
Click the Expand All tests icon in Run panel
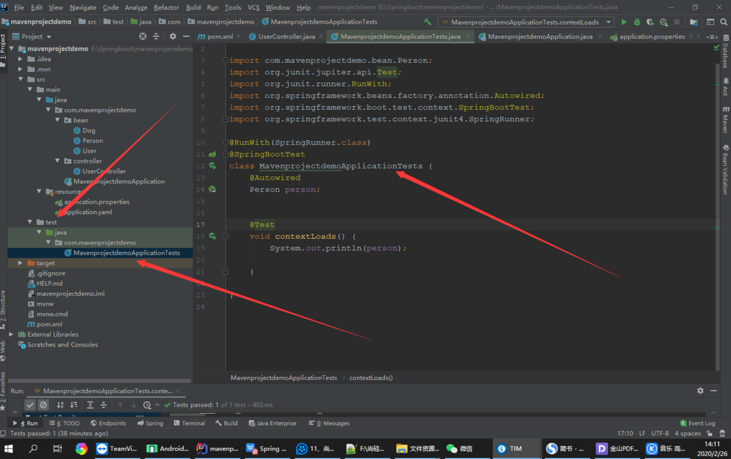(90, 405)
